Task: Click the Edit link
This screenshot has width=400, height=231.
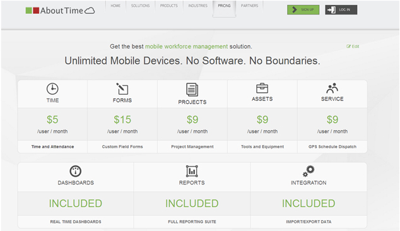Action: pos(353,47)
